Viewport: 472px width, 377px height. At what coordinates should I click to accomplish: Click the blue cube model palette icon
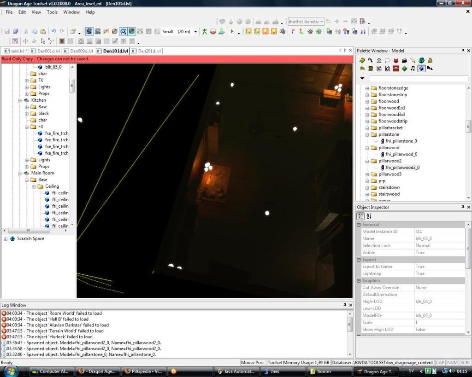(x=421, y=69)
